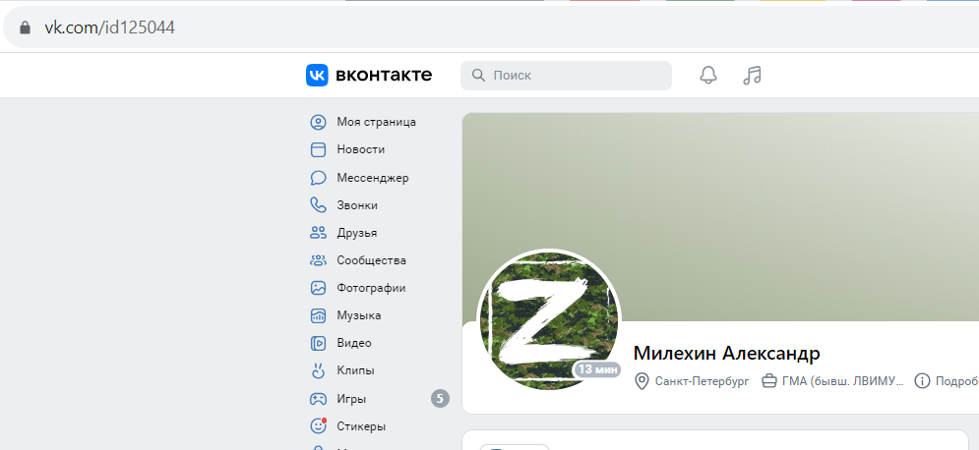Open the Друзья section
This screenshot has width=979, height=450.
[357, 233]
